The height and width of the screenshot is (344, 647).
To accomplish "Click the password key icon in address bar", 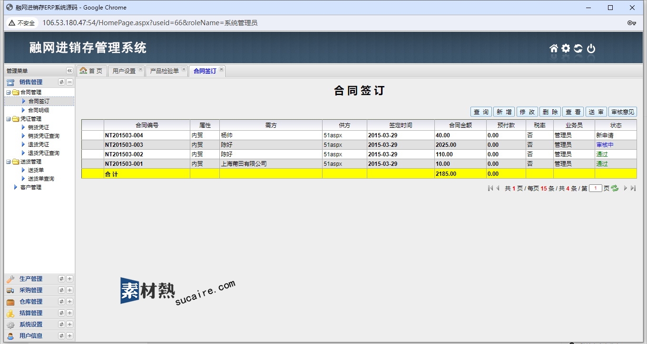I will pos(632,23).
